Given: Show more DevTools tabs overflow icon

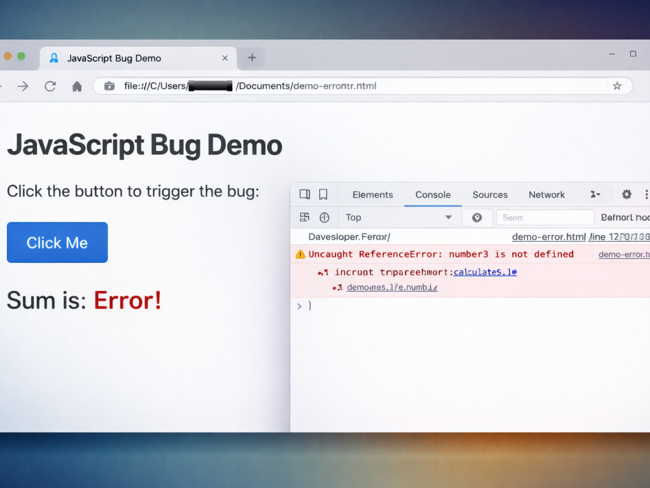Looking at the screenshot, I should [x=595, y=194].
